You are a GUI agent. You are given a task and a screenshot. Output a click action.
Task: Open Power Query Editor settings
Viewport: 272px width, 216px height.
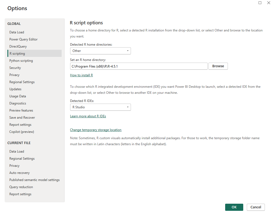(x=23, y=39)
